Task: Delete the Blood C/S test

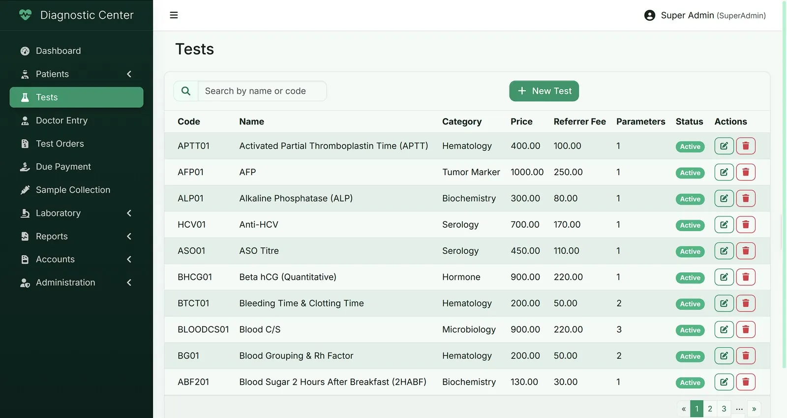Action: coord(746,329)
